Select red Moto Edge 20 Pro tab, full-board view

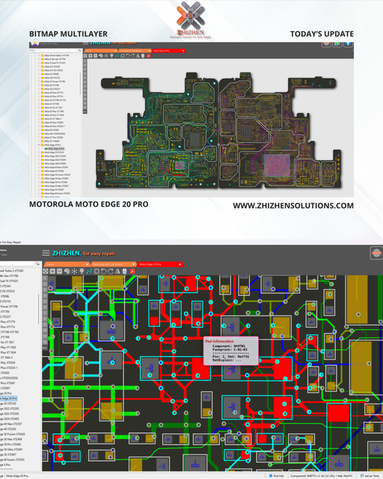[x=168, y=51]
